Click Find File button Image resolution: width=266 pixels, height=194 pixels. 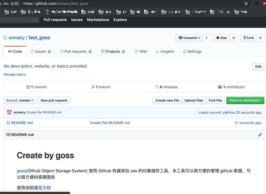tap(215, 100)
